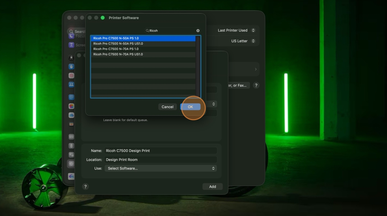This screenshot has width=387, height=216.
Task: Open Trackpad settings icon in sidebar
Action: point(71,155)
